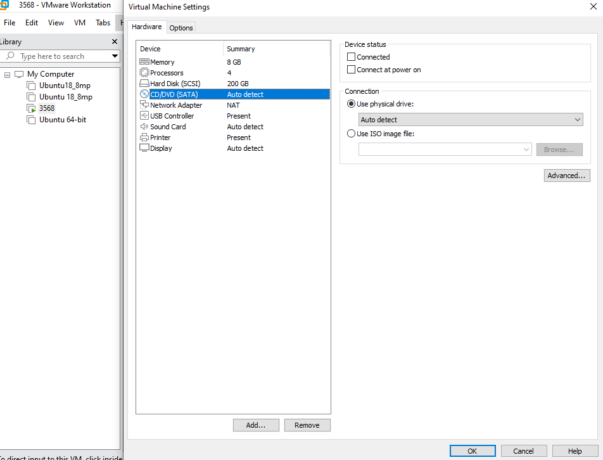Click the Printer icon
The width and height of the screenshot is (603, 460).
[144, 137]
